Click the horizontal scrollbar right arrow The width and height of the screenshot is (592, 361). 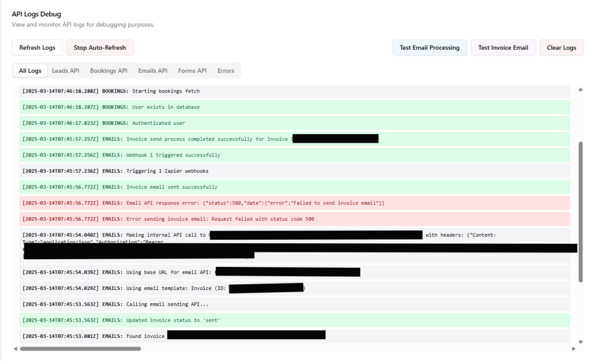click(573, 349)
